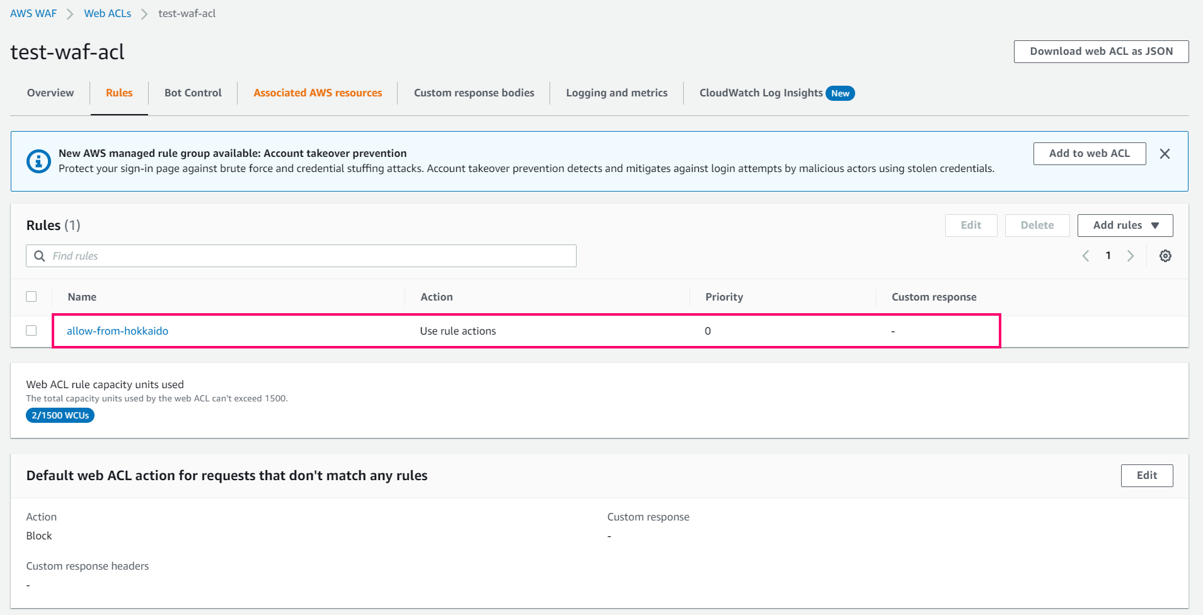Go to next rules page arrow
Image resolution: width=1203 pixels, height=615 pixels.
(x=1131, y=256)
